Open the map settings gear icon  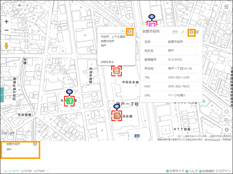[227, 130]
